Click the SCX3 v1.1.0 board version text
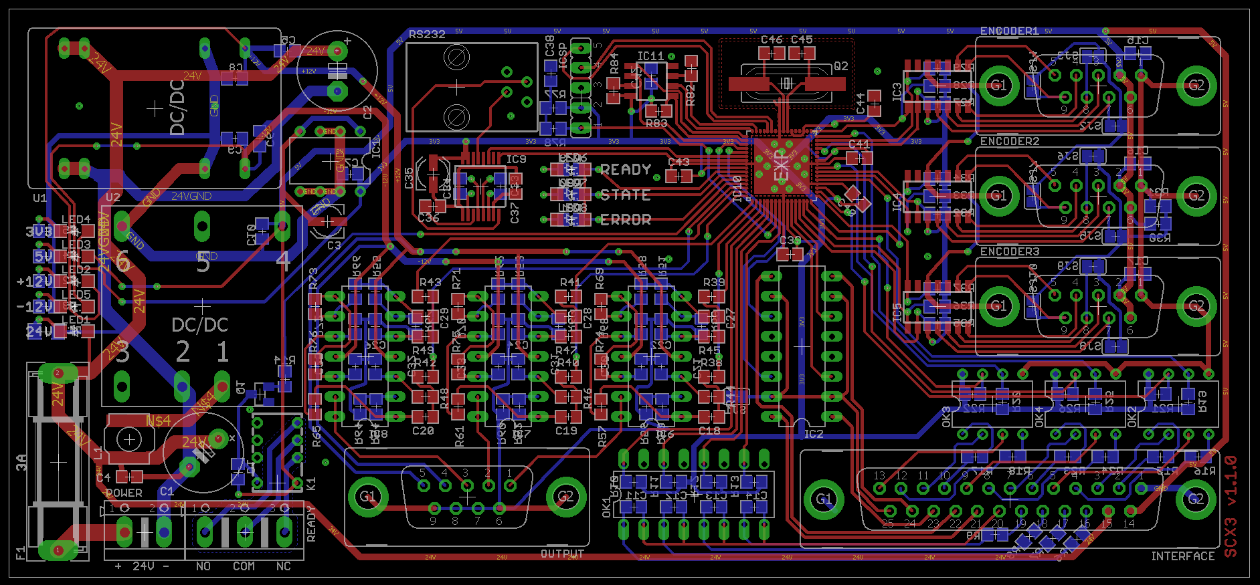Image resolution: width=1260 pixels, height=585 pixels. (x=1231, y=506)
